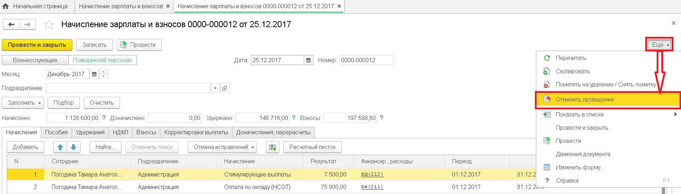Screen dimensions: 681x194
Task: Expand the Подразделение dropdown arrow
Action: 215,88
